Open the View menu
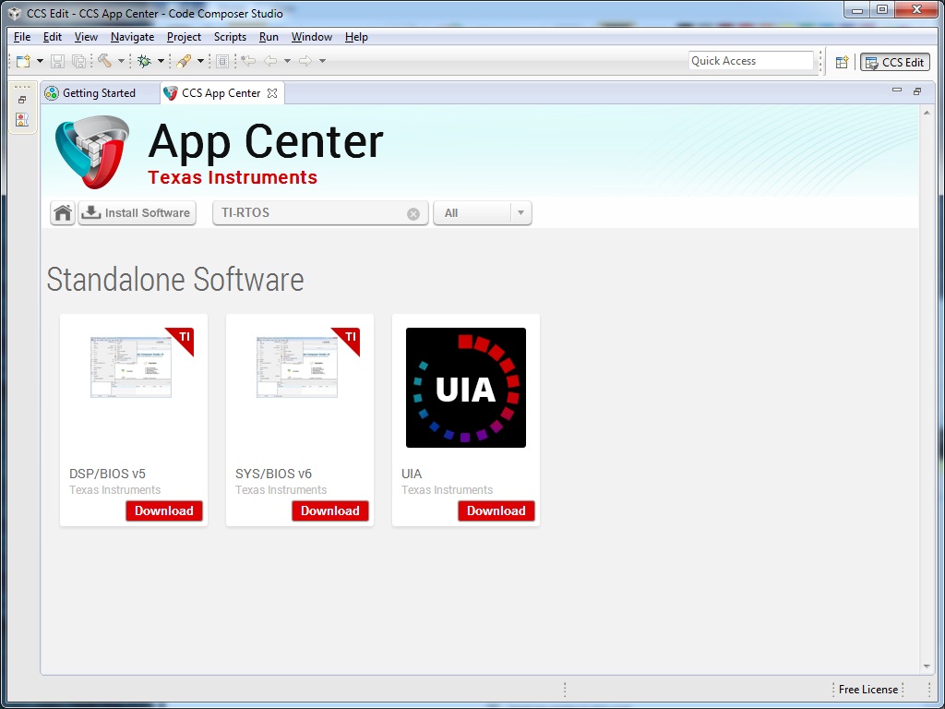This screenshot has height=709, width=945. (x=86, y=37)
